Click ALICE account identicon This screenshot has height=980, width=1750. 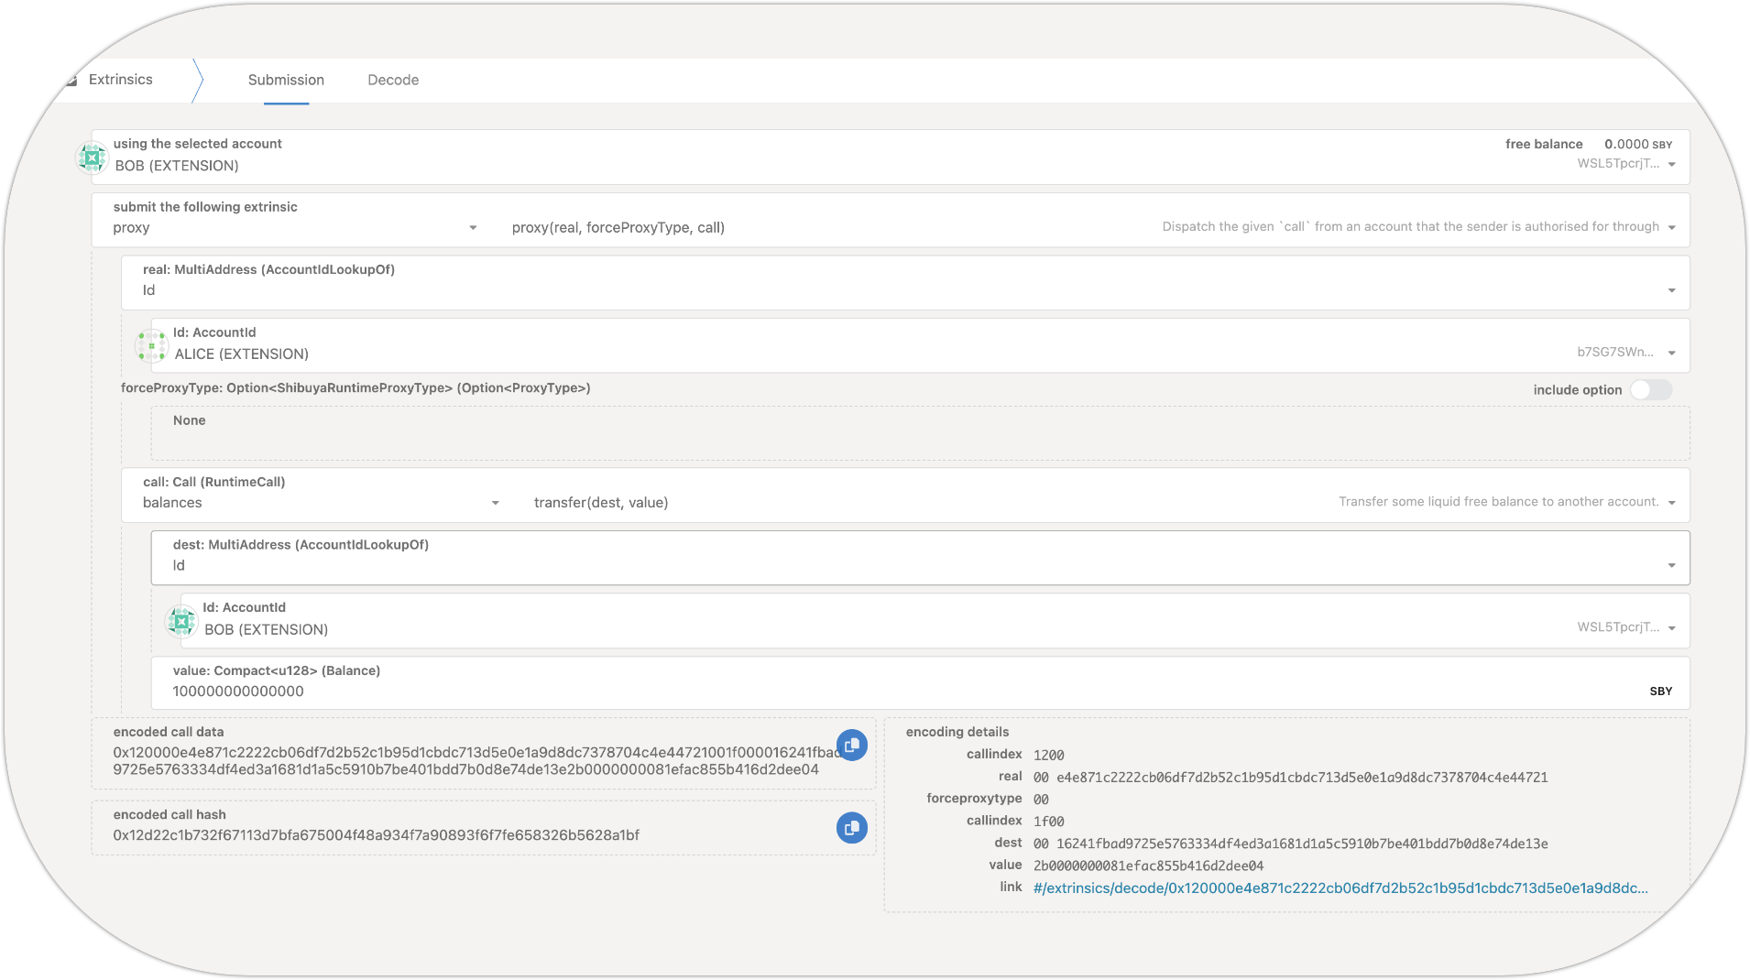pyautogui.click(x=151, y=346)
